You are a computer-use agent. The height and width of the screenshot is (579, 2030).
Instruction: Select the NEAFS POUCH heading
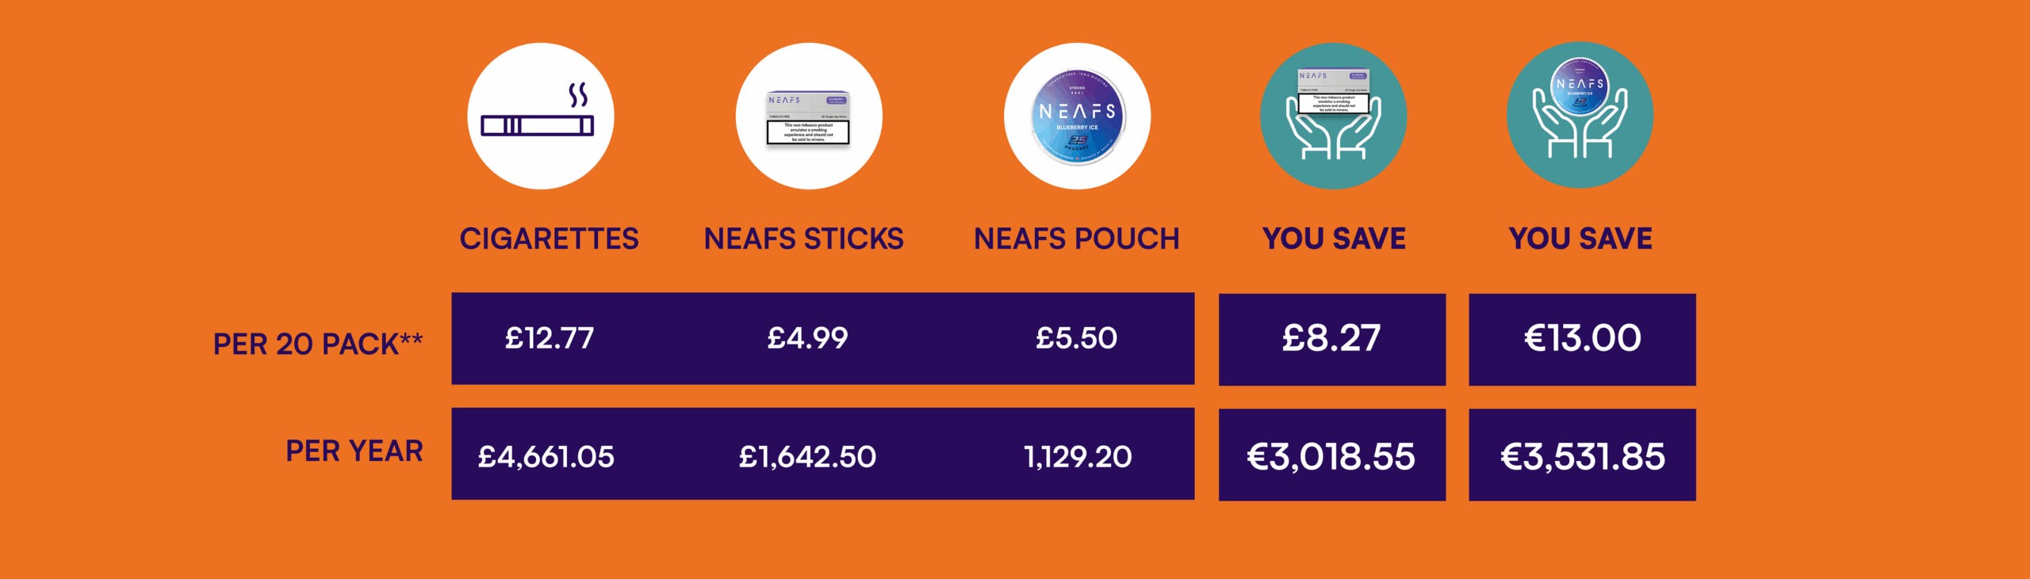click(x=1076, y=238)
